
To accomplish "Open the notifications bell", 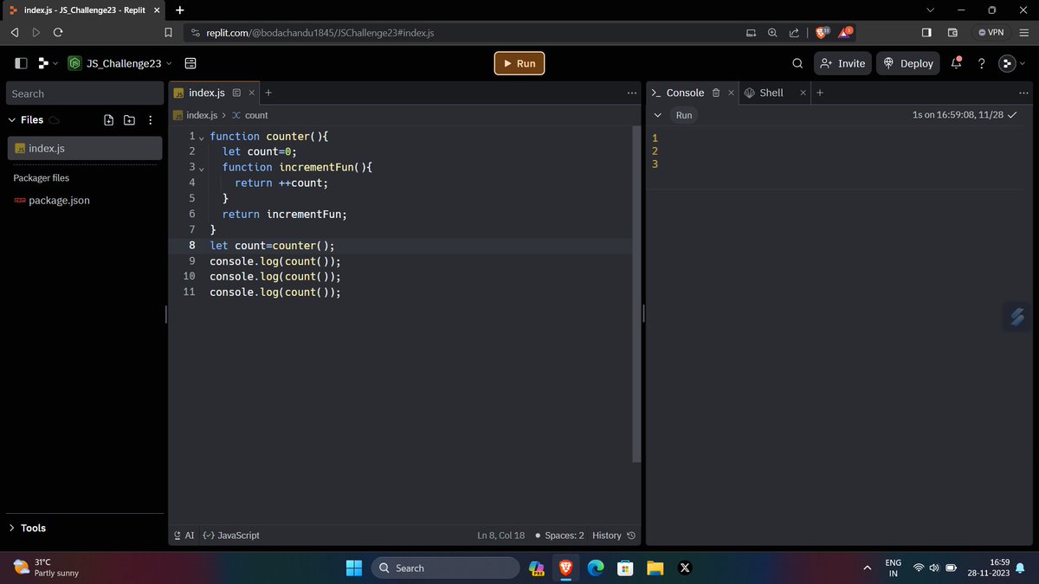I will pos(957,63).
